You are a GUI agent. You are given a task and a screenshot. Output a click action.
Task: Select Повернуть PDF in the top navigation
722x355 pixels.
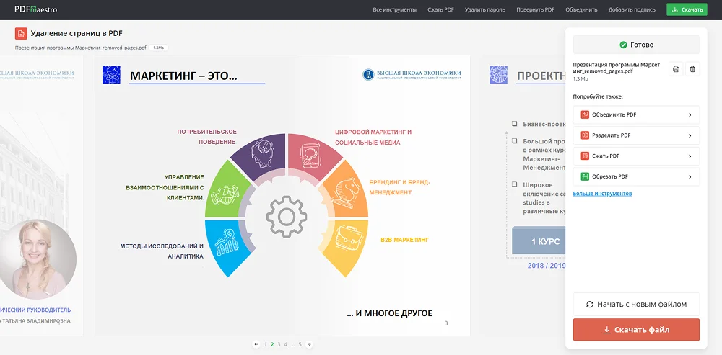[535, 10]
